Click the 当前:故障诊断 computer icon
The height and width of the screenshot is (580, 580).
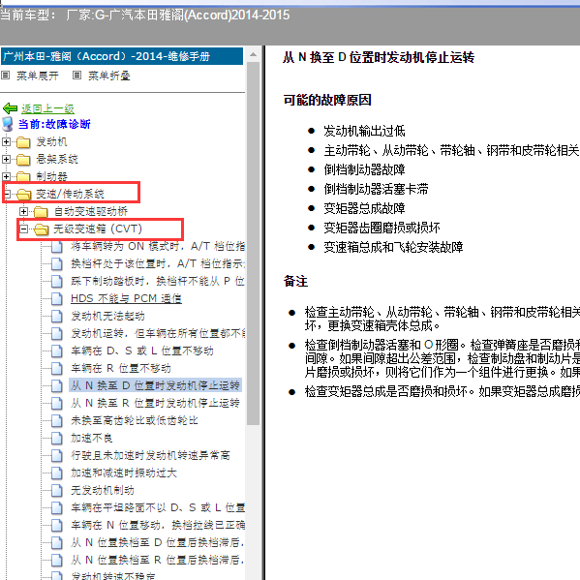pyautogui.click(x=8, y=124)
